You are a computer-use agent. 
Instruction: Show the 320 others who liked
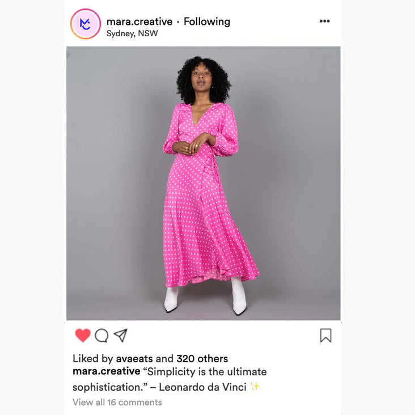click(202, 359)
